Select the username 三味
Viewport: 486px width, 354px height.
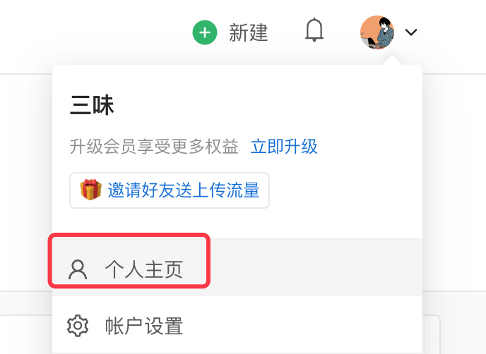click(x=92, y=105)
